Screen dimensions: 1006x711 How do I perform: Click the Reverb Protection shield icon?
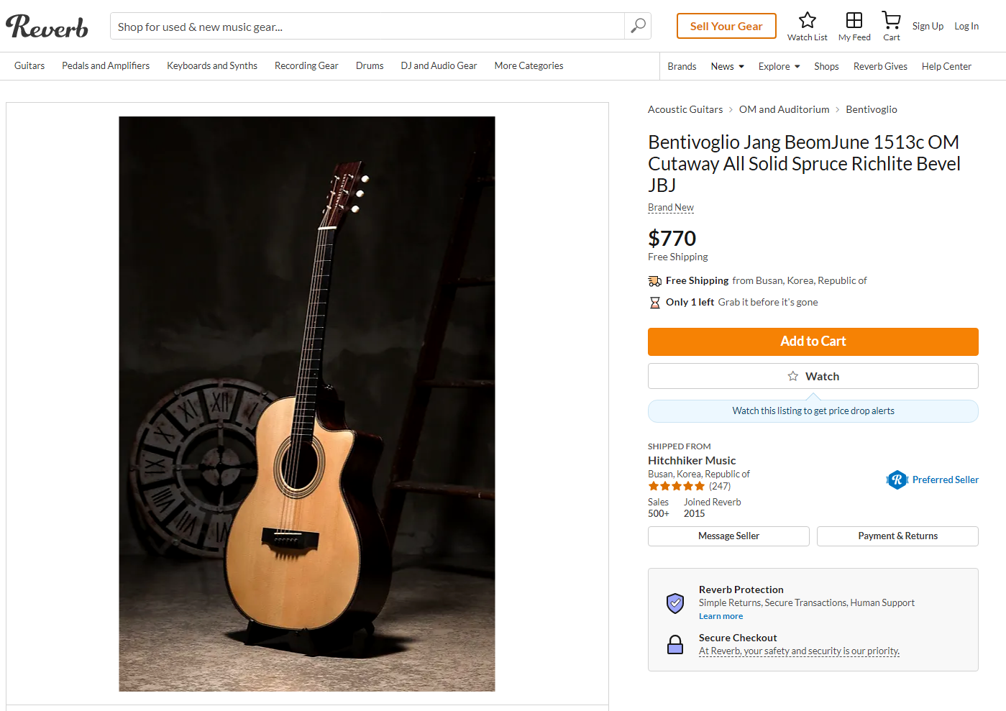point(675,603)
